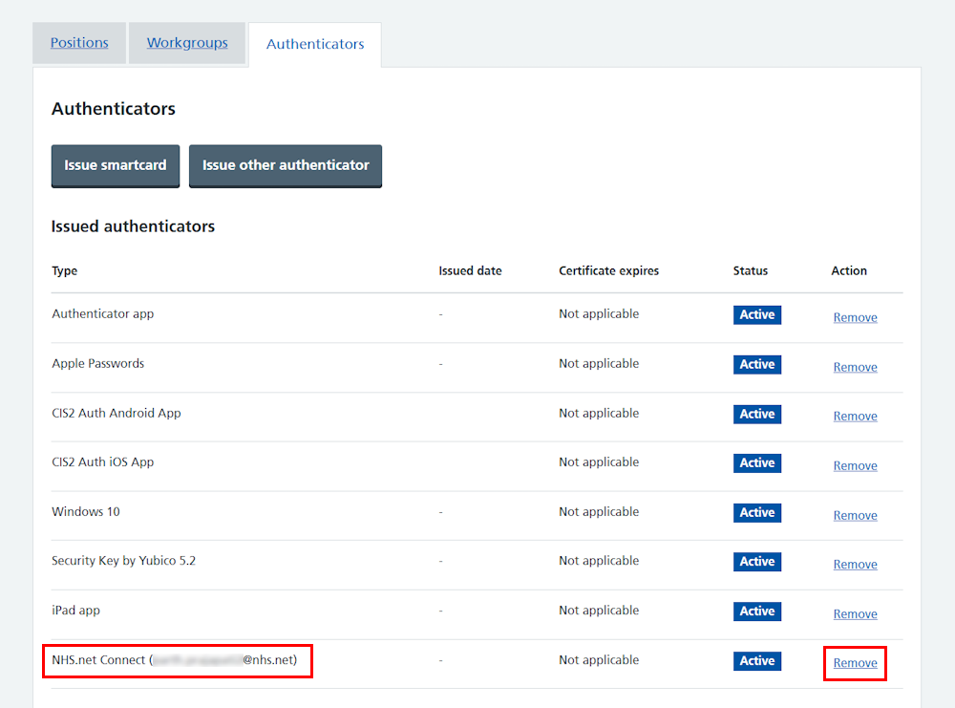The width and height of the screenshot is (955, 708).
Task: Select 'CIS2 Auth iOS App' text
Action: coord(103,461)
